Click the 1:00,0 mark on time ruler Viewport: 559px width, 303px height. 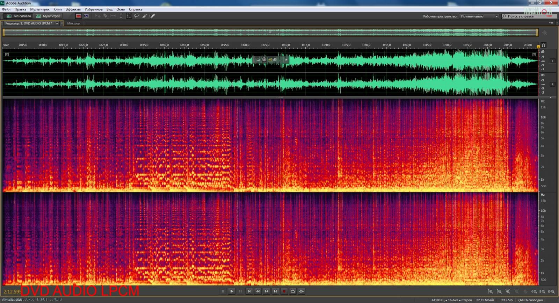245,45
